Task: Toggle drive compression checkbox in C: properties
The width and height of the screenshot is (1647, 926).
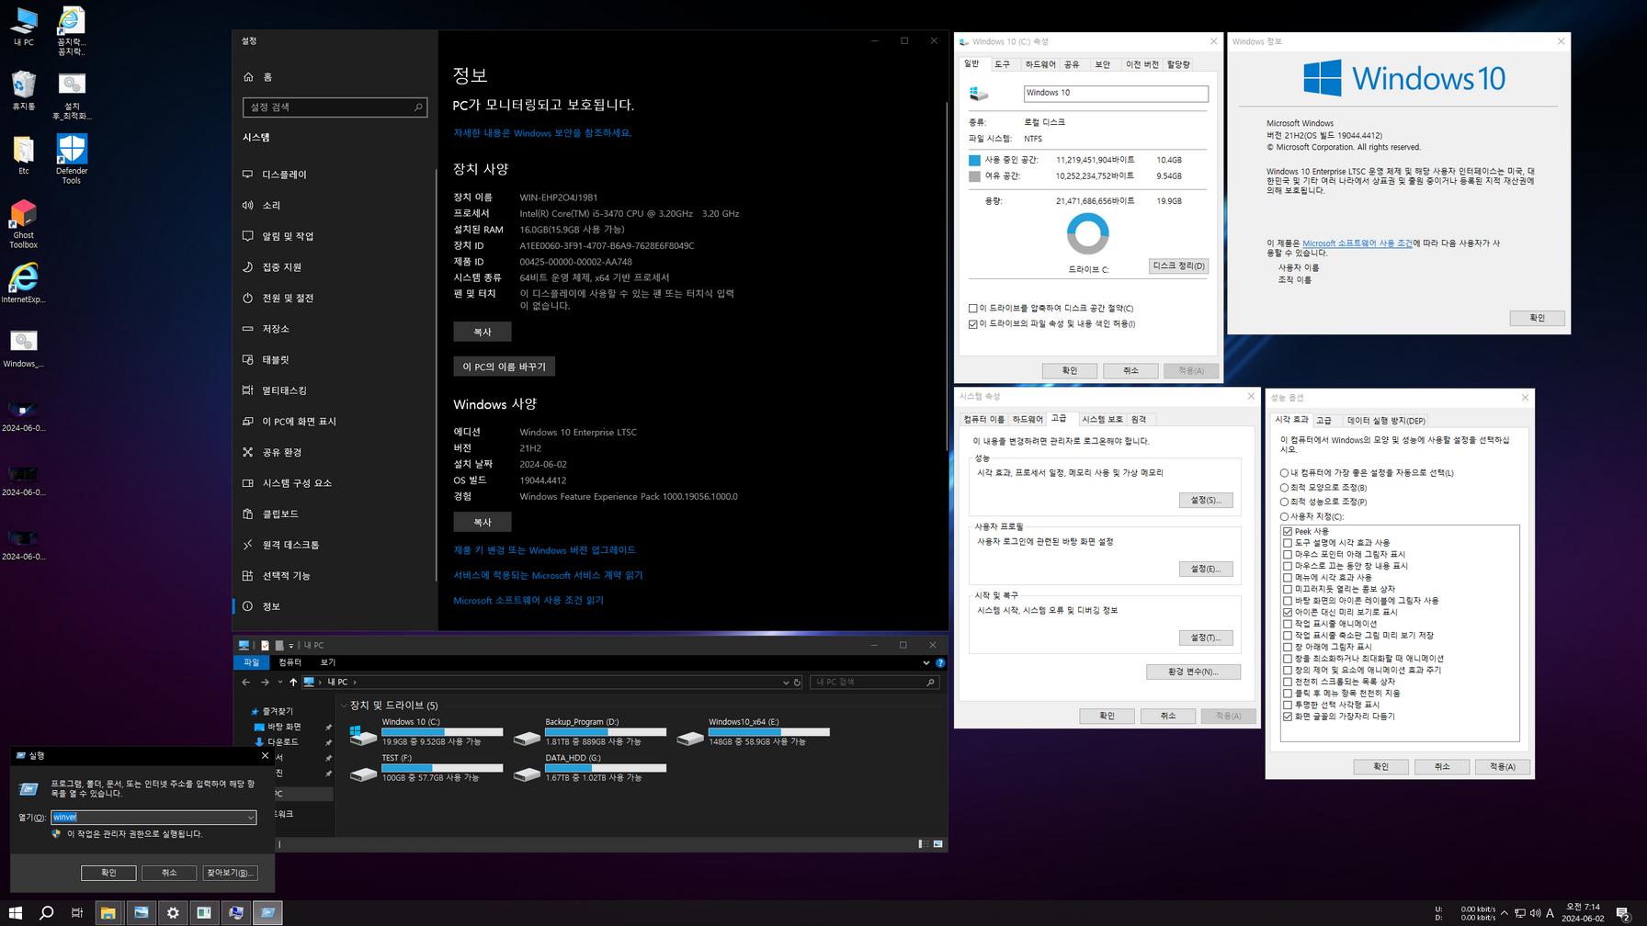Action: click(x=973, y=309)
